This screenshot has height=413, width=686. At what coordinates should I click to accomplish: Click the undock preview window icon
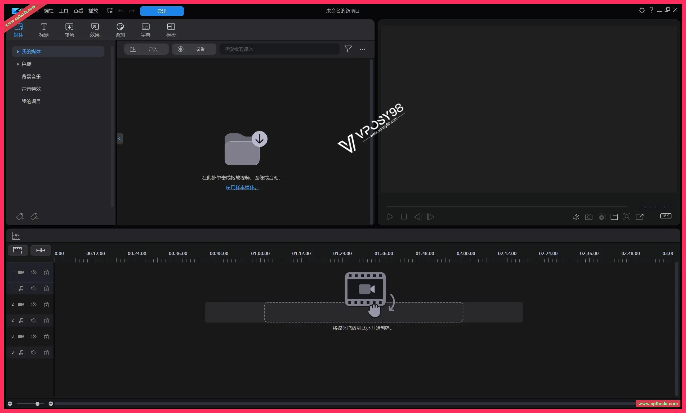pos(640,217)
